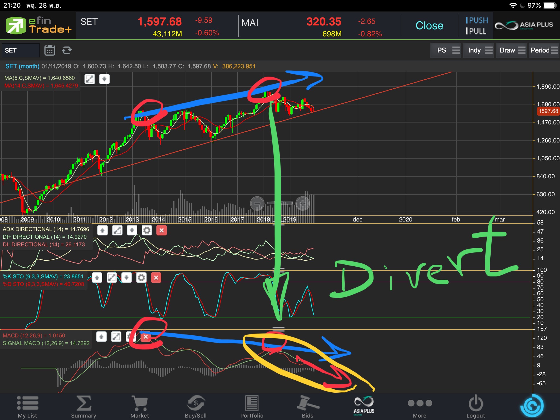Tap the SET symbol input field
This screenshot has width=560, height=420.
pyautogui.click(x=21, y=50)
